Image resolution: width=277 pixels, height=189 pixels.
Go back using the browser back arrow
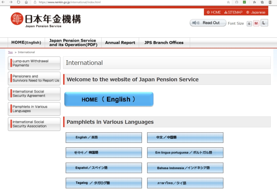point(3,2)
